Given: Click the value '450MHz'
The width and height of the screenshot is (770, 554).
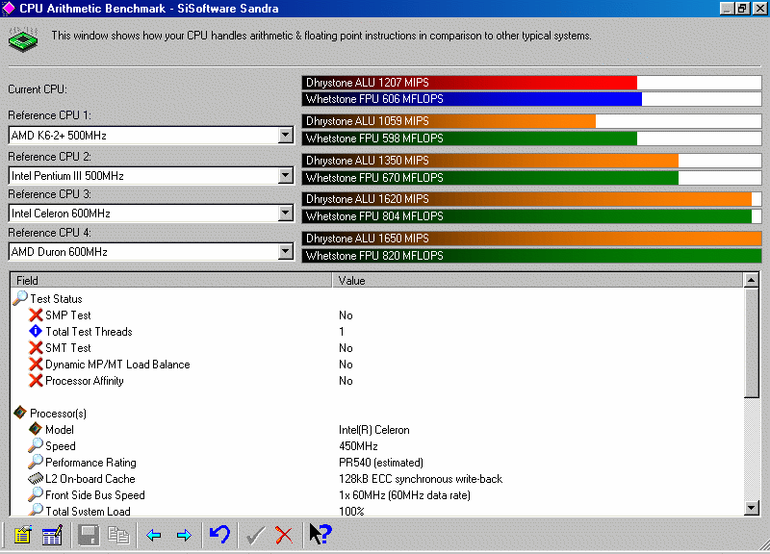Looking at the screenshot, I should tap(358, 445).
